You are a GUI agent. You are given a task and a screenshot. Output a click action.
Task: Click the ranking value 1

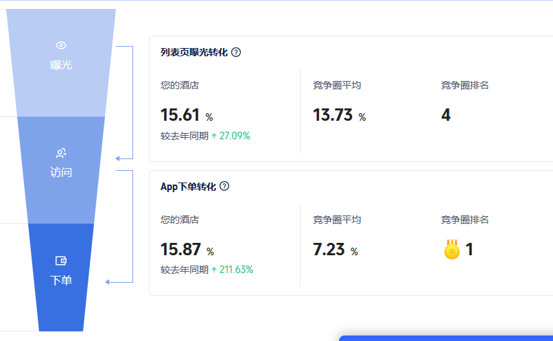tap(469, 249)
